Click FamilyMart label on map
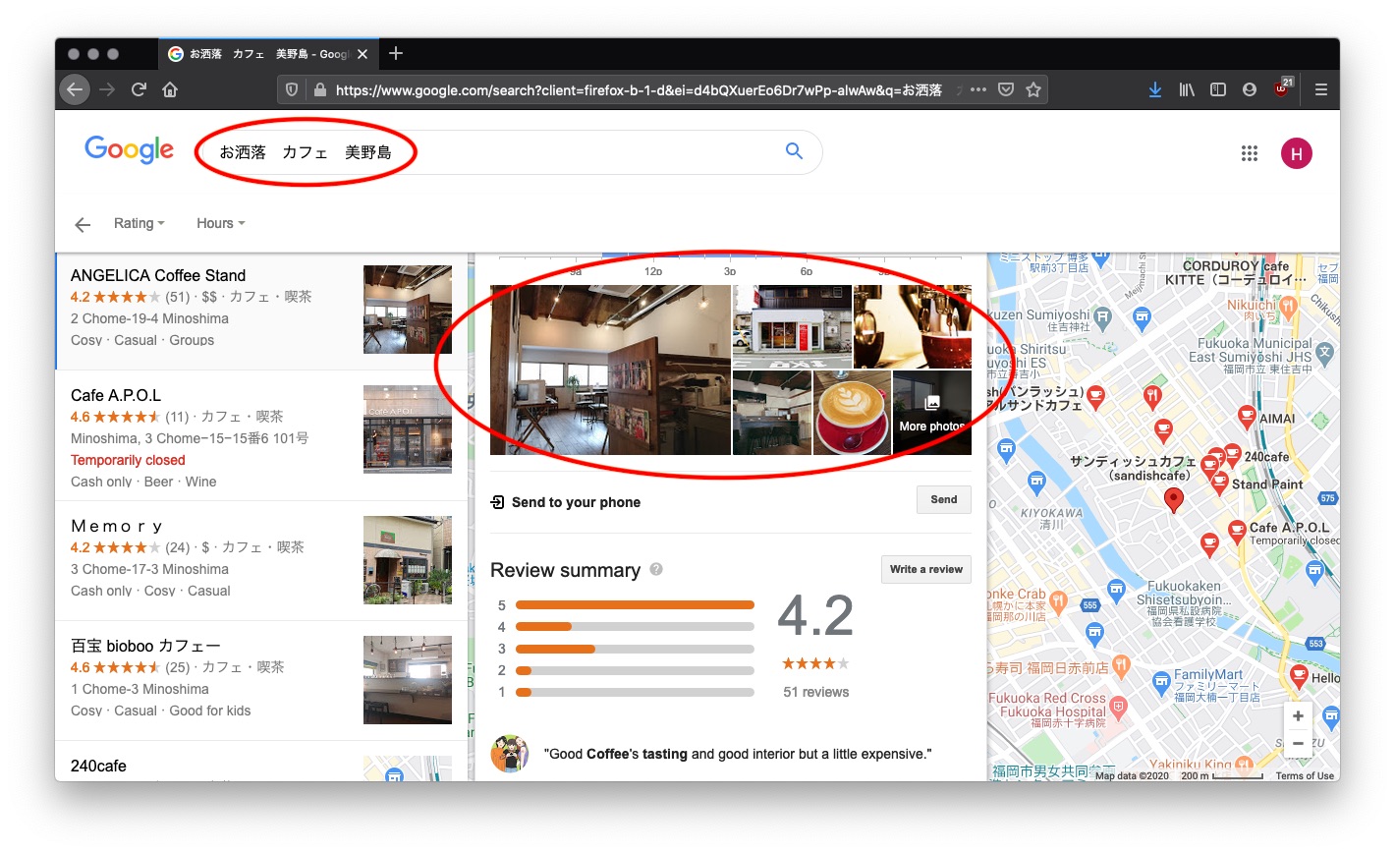1395x854 pixels. [1208, 674]
